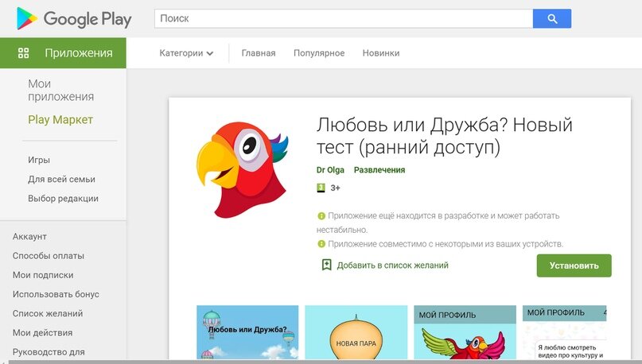Select the Приложения section header
This screenshot has width=642, height=364.
(x=63, y=53)
